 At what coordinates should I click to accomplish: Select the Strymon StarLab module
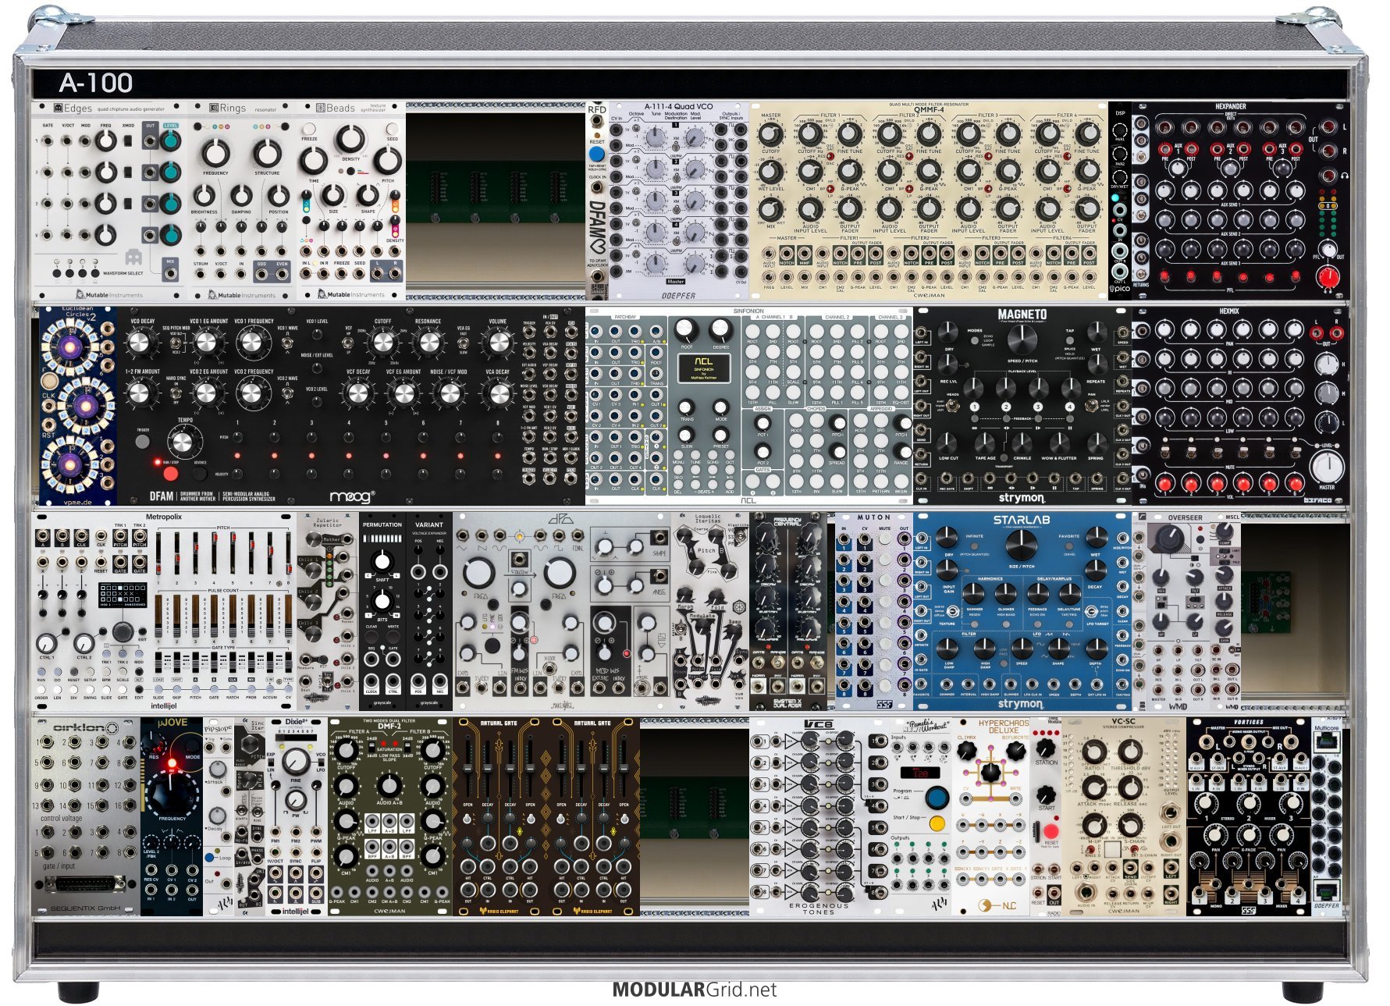[1022, 611]
